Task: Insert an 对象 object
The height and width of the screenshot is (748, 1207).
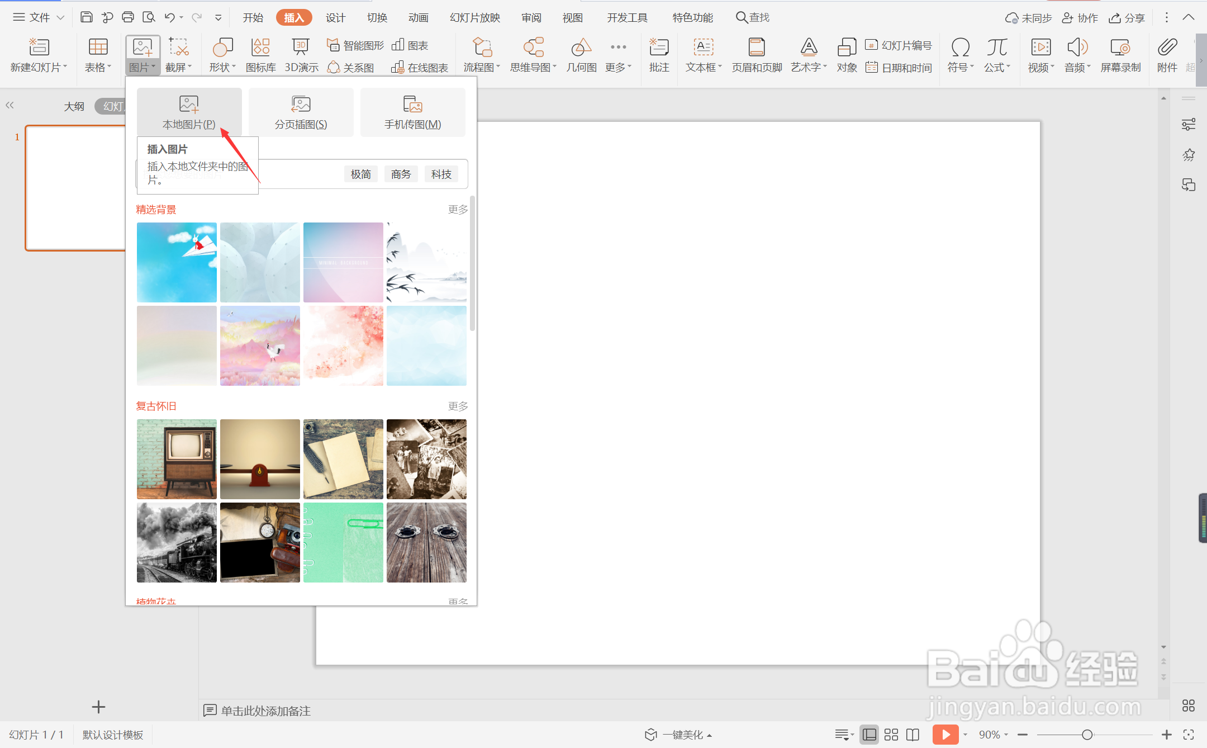Action: (847, 55)
